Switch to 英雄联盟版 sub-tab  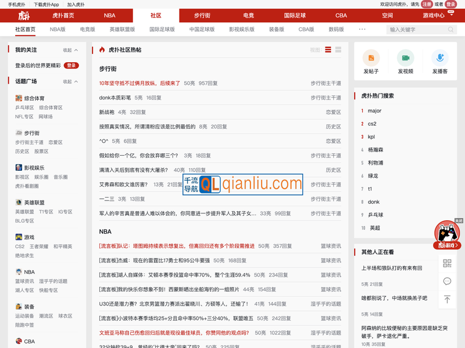(x=122, y=29)
